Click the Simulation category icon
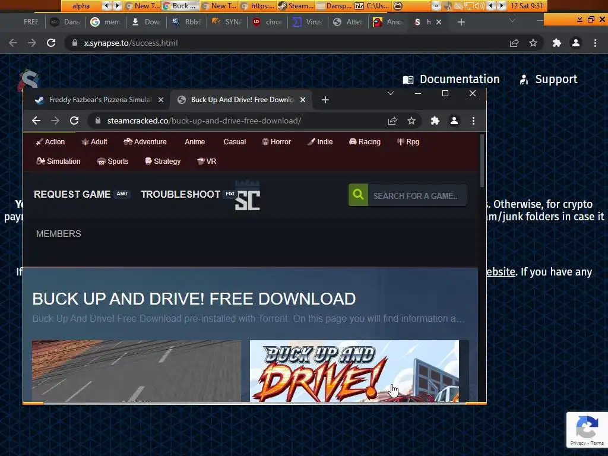Screen dimensions: 608x456 pos(40,161)
